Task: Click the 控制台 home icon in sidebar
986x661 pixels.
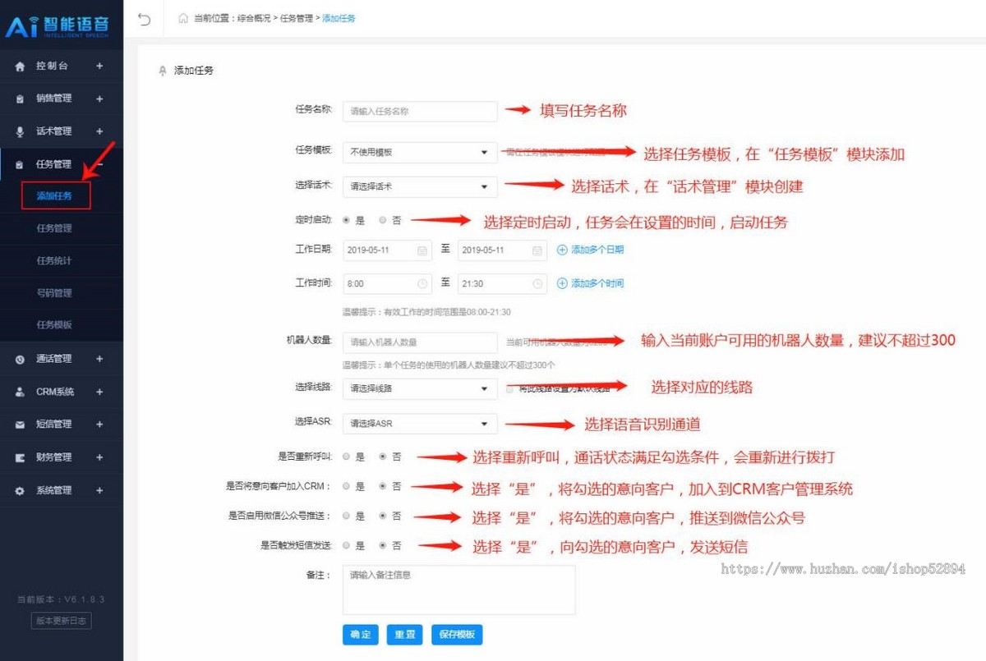Action: pyautogui.click(x=21, y=66)
